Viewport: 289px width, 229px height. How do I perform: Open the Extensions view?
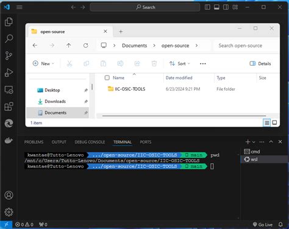[9, 107]
